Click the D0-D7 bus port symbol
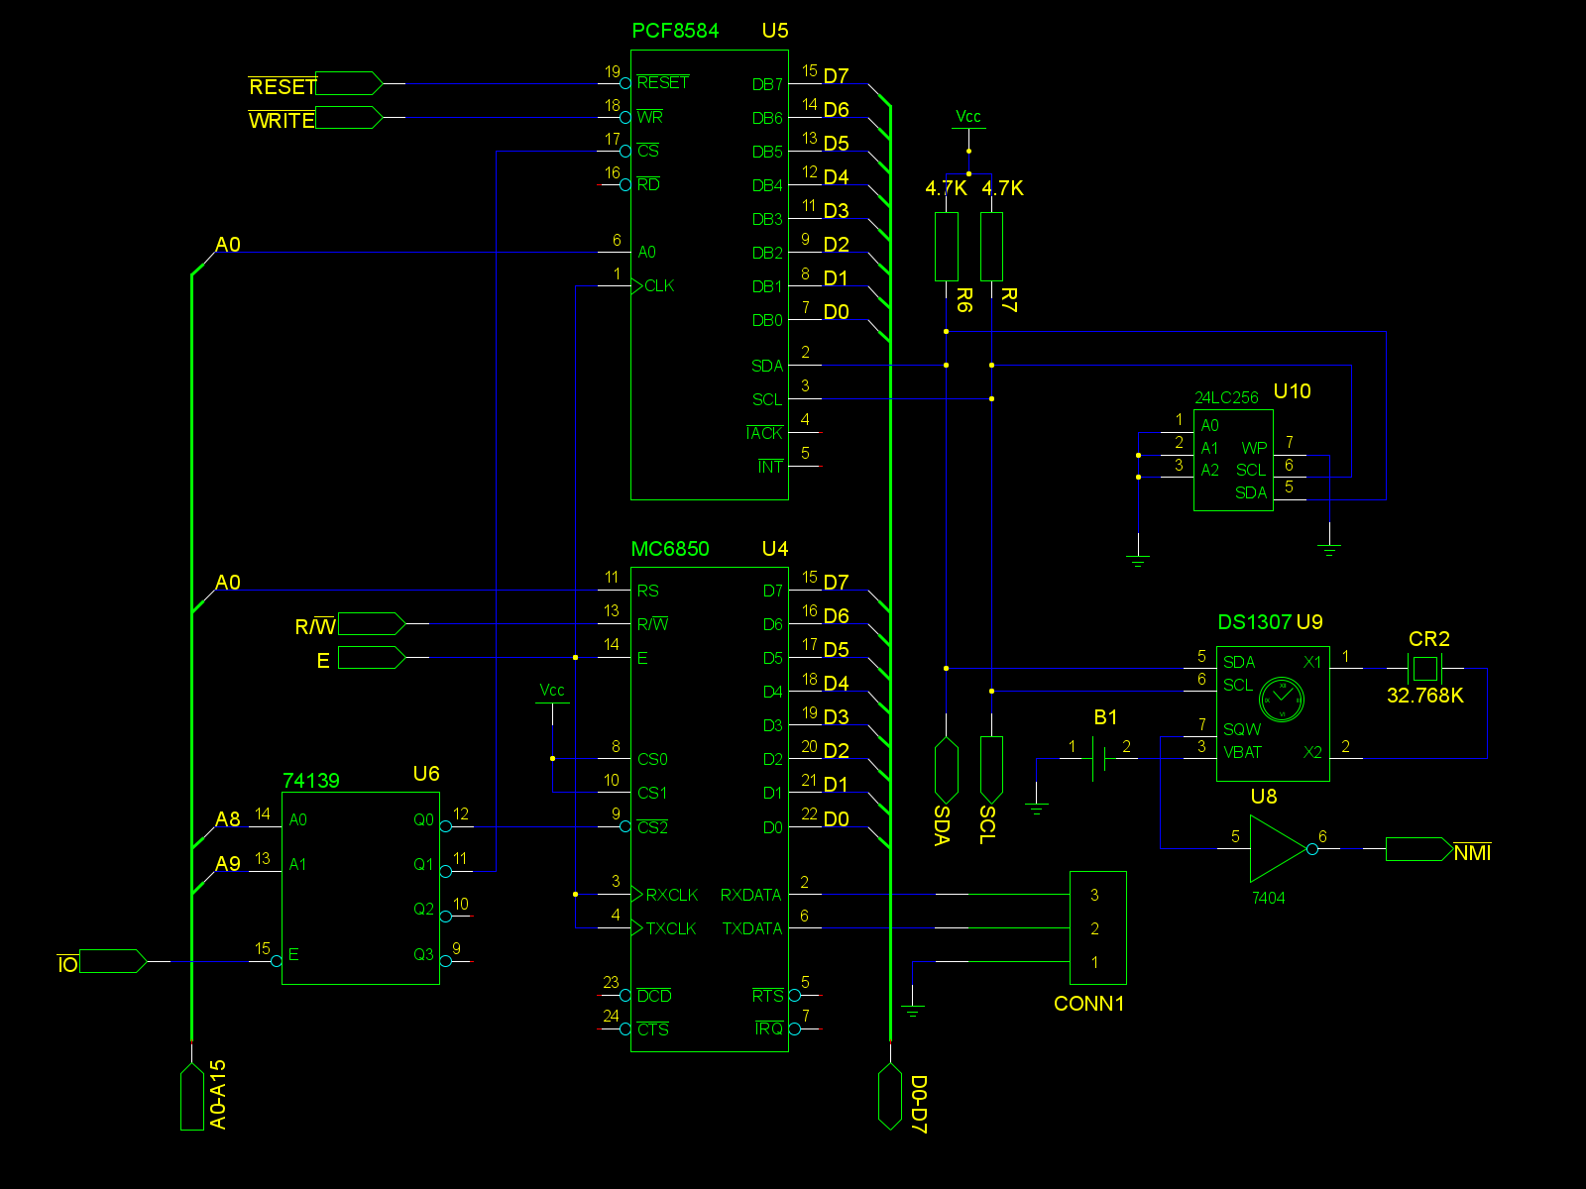This screenshot has width=1586, height=1189. click(890, 1096)
